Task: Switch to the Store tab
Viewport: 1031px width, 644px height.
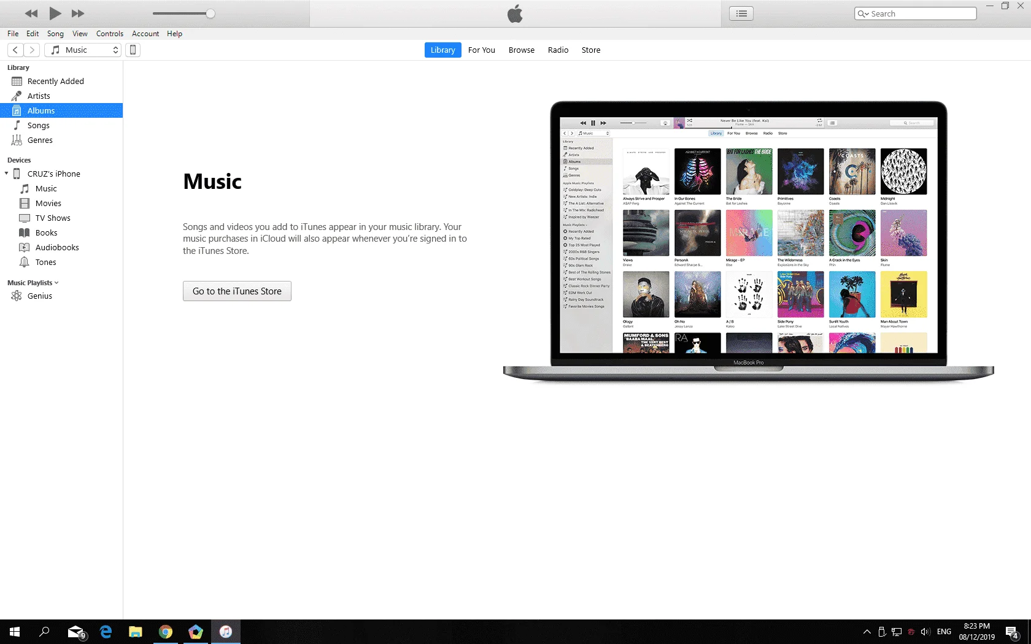Action: tap(591, 50)
